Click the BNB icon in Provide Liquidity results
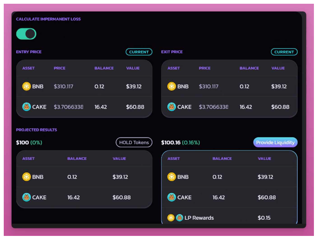 (x=171, y=177)
